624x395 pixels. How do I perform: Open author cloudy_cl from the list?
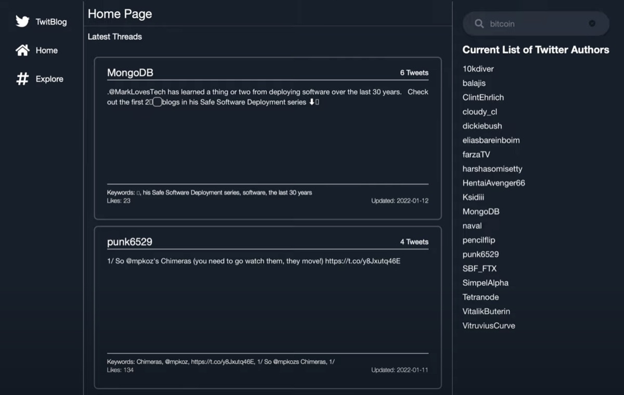tap(479, 111)
